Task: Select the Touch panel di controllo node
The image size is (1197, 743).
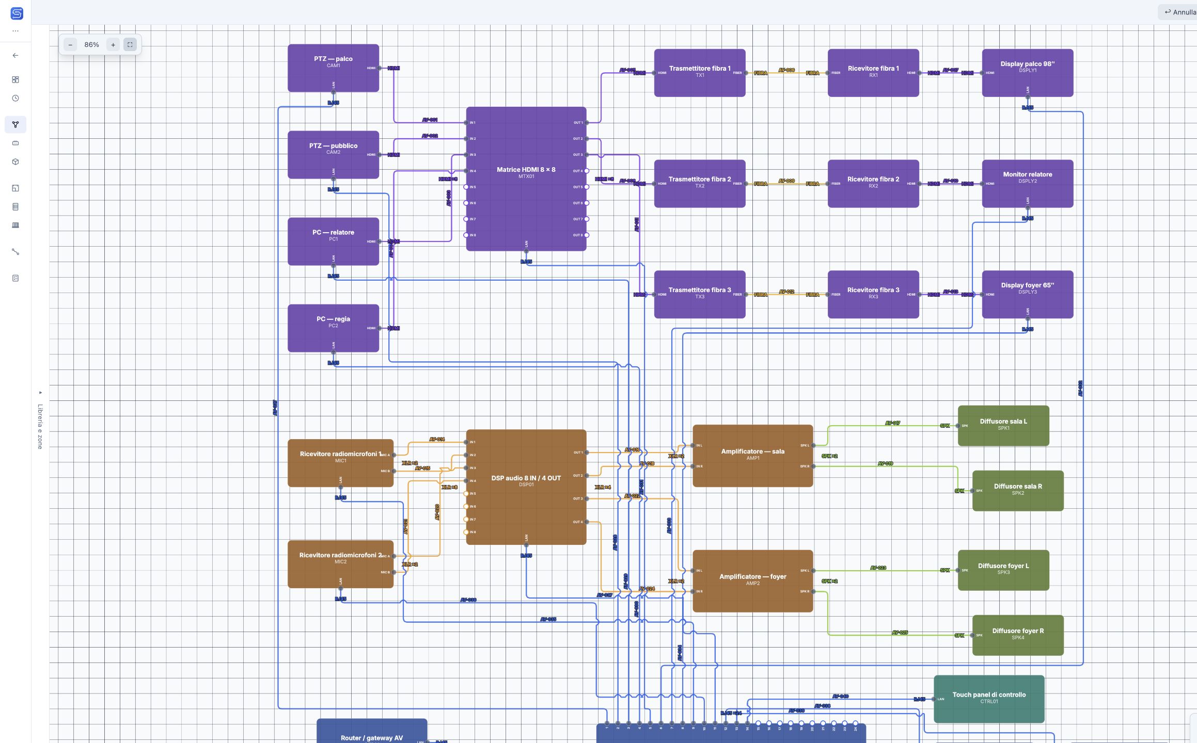Action: tap(989, 699)
